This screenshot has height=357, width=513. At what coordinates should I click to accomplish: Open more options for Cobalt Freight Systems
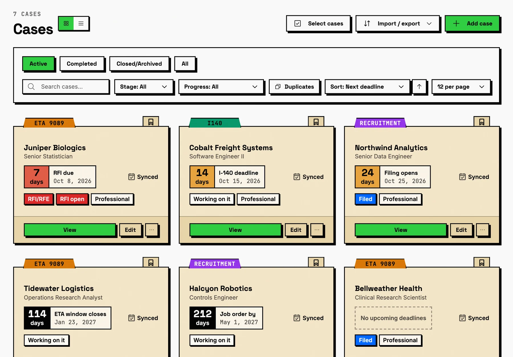pyautogui.click(x=317, y=230)
